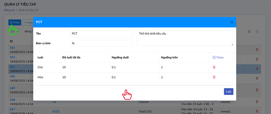This screenshot has width=271, height=114.
Task: Open record ID 347 link
Action: pyautogui.click(x=12, y=109)
